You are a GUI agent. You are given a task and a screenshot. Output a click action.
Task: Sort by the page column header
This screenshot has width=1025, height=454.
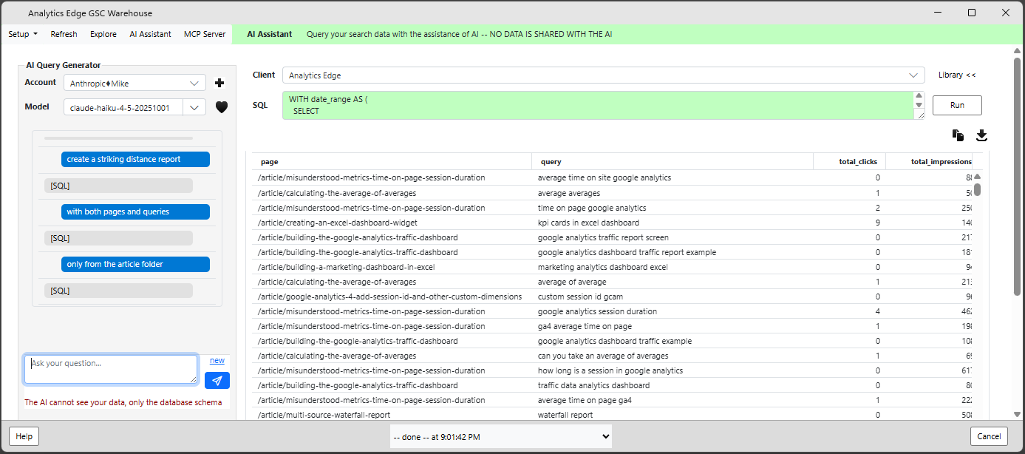coord(392,161)
